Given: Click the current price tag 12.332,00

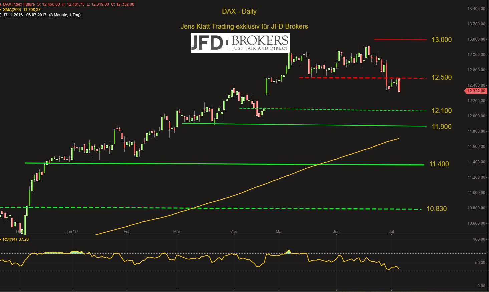Looking at the screenshot, I should (476, 91).
